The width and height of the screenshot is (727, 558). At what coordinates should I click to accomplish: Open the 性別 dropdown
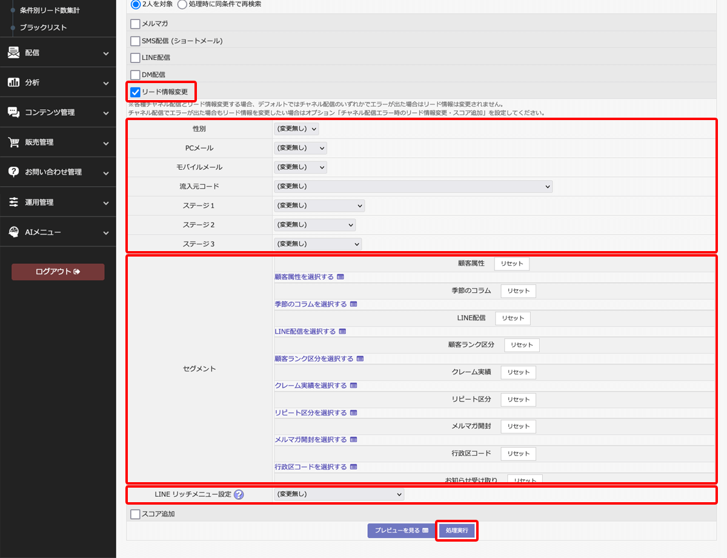coord(296,129)
